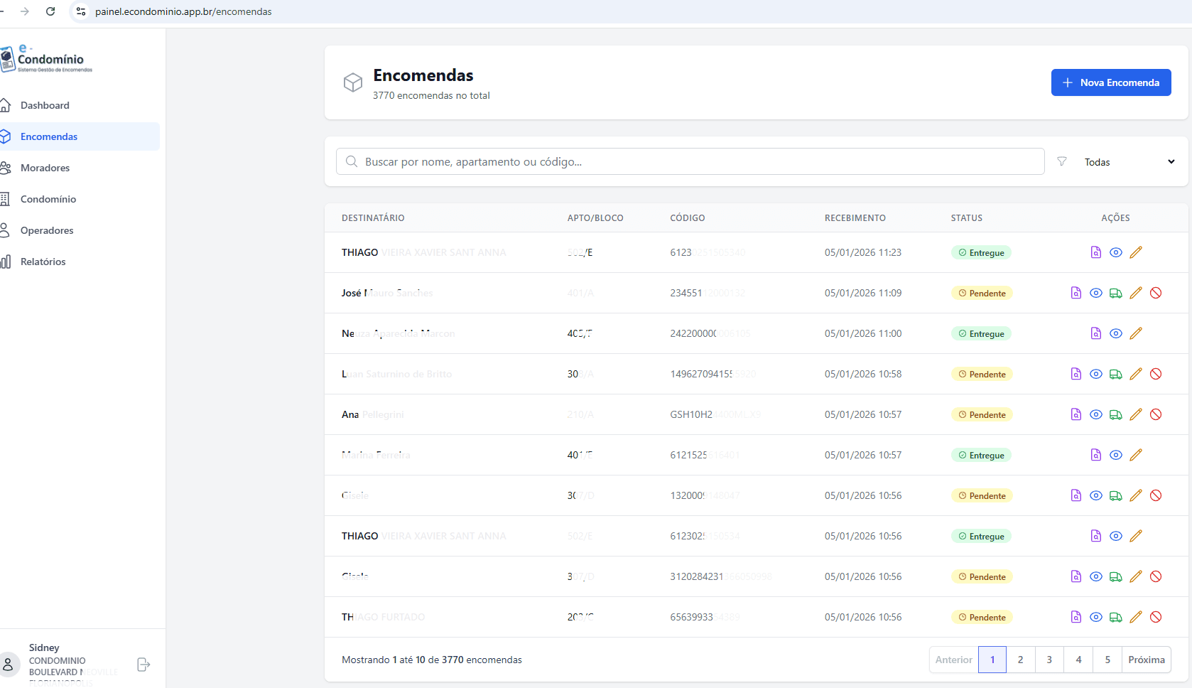
Task: Click the eye icon in the last row
Action: [x=1096, y=617]
